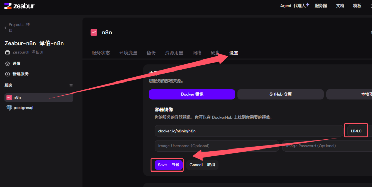Screen dimensions: 372x187
Task: Click the n8n icon in page header
Action: 94,32
